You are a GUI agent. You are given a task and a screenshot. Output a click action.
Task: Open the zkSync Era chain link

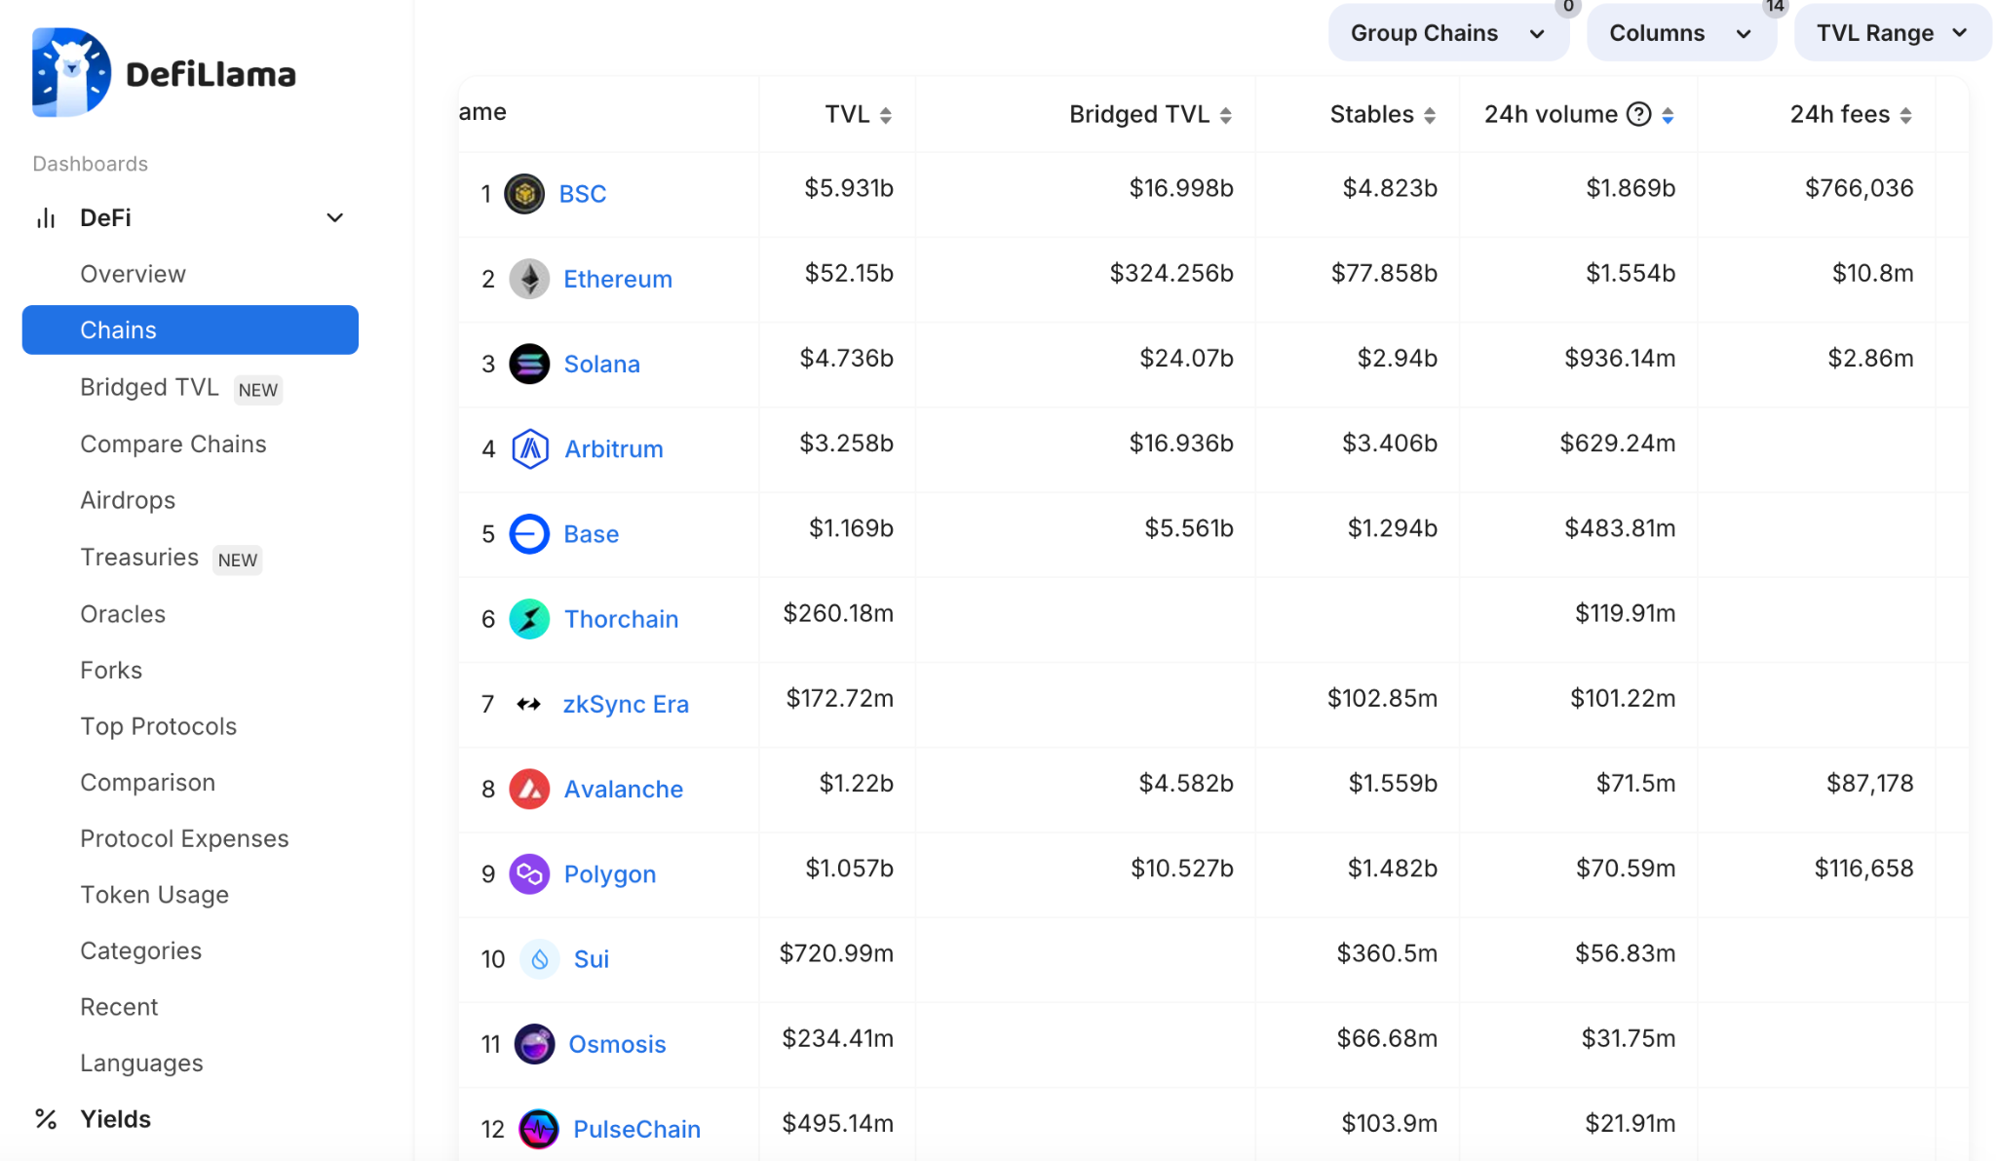click(x=626, y=704)
